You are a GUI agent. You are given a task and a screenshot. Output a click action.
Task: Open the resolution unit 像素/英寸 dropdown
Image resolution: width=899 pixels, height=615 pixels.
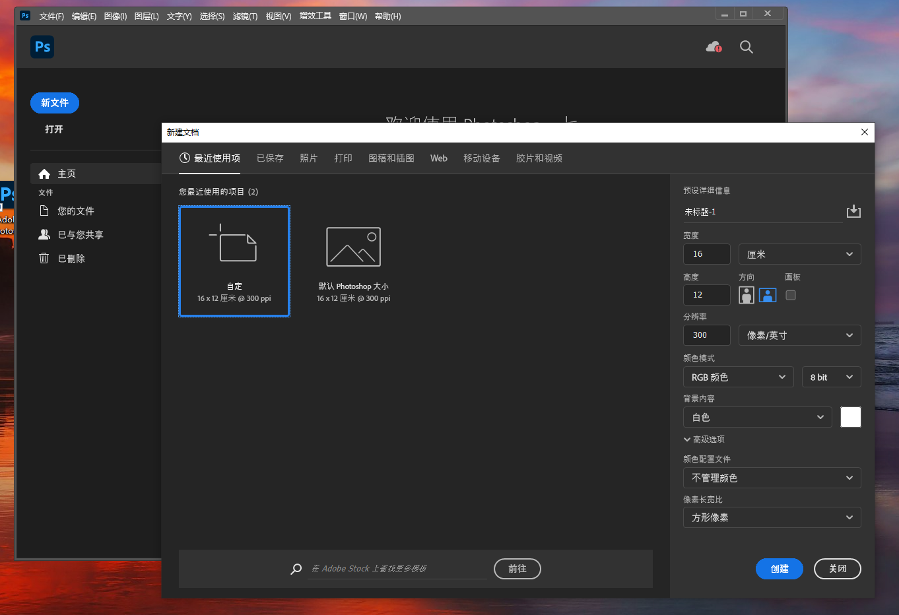pos(799,335)
